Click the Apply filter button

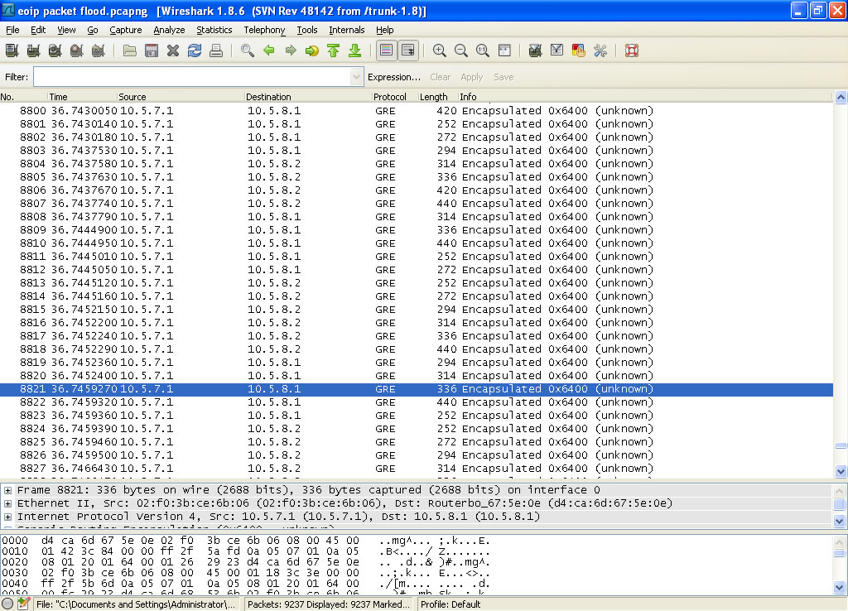[471, 77]
